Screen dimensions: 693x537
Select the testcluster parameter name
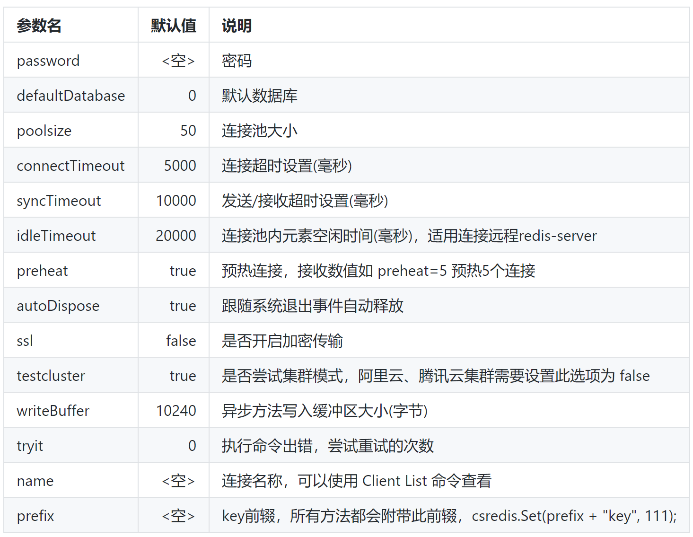tap(51, 375)
